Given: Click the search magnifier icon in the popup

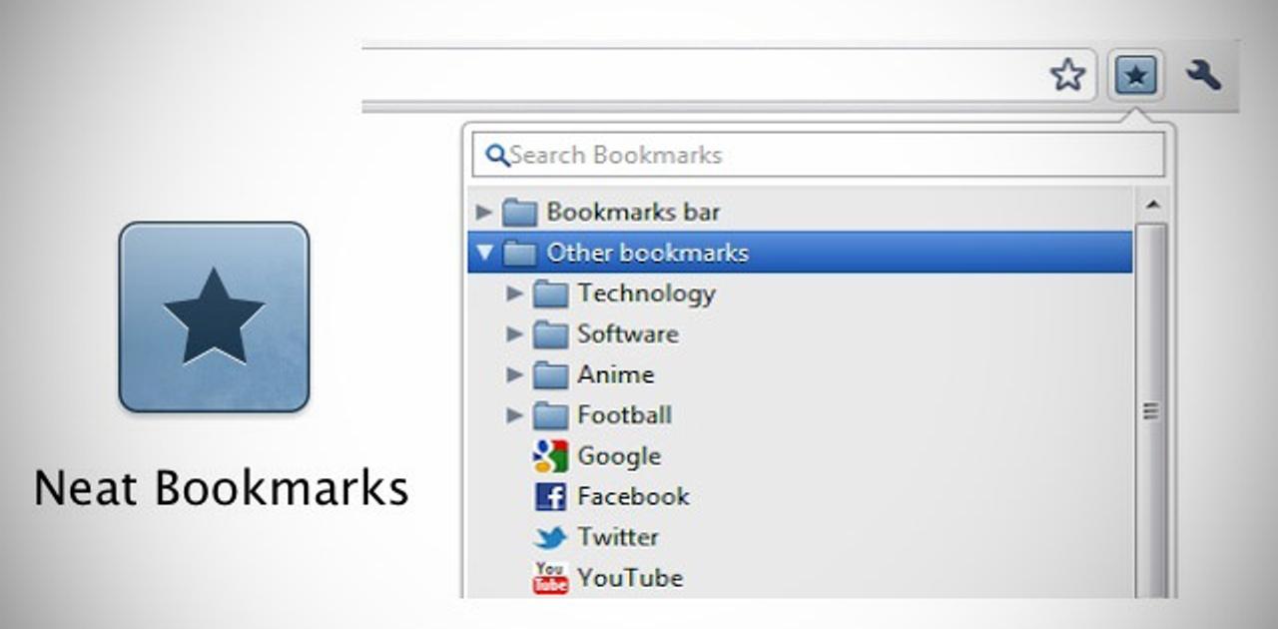Looking at the screenshot, I should (x=496, y=155).
